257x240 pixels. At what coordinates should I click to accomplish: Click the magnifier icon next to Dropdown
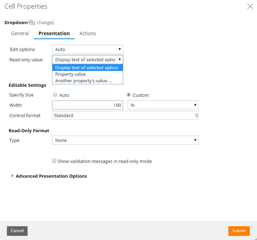tap(31, 22)
